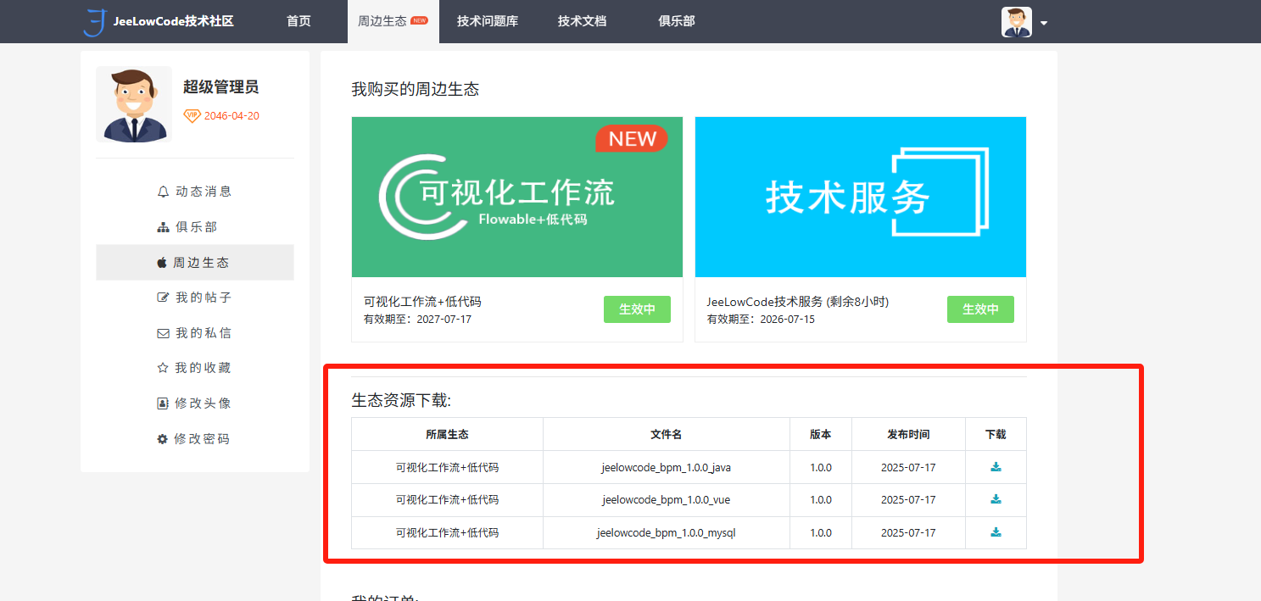Open 我的私信 in the sidebar

(195, 333)
